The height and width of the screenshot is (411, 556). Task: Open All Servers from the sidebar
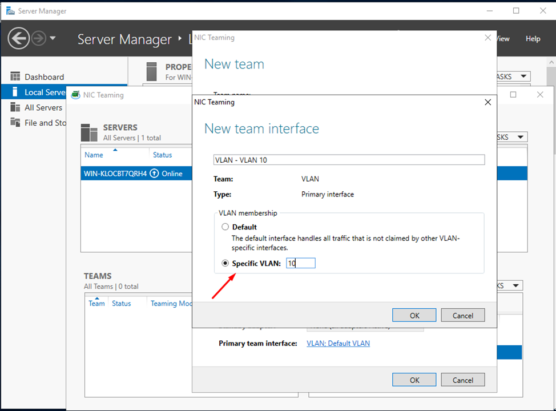pos(44,107)
